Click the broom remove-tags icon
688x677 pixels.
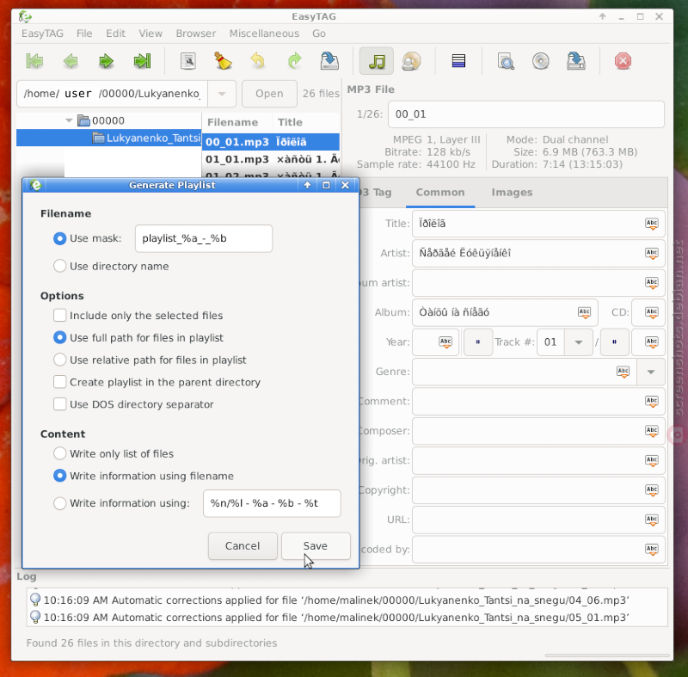pyautogui.click(x=223, y=61)
